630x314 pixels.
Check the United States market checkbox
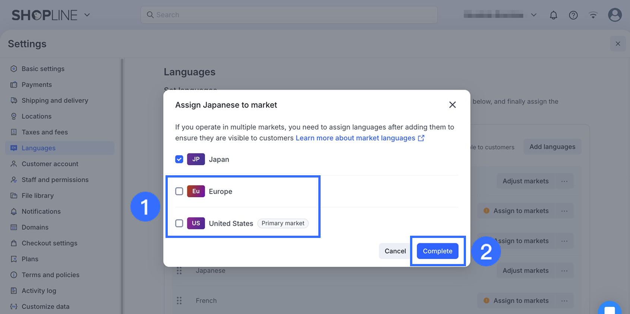coord(179,223)
